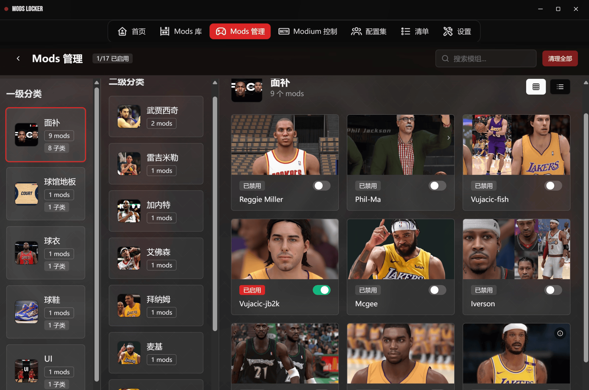Viewport: 589px width, 390px height.
Task: Enable the Vujacic-fish mod toggle
Action: (553, 186)
